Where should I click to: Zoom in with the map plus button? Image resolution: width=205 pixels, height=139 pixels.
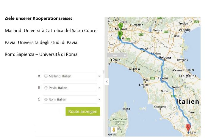pos(125,55)
